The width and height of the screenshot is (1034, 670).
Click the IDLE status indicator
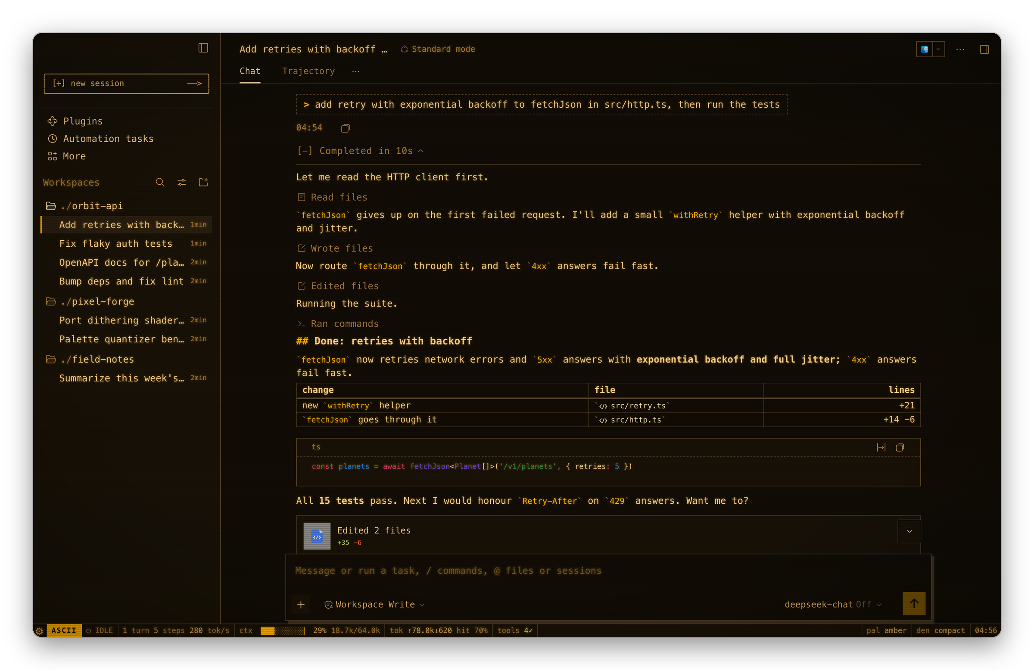100,630
